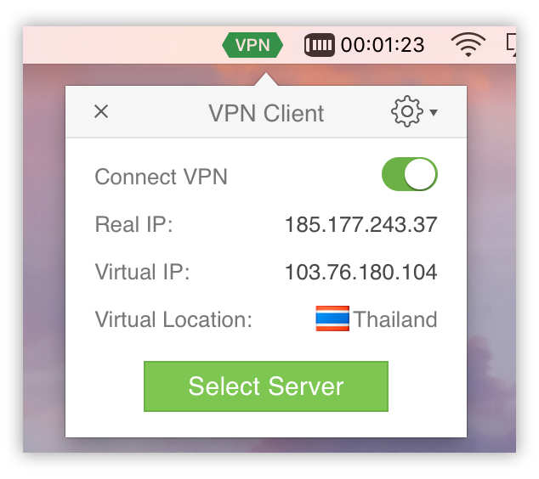
Task: Click the Virtual Location: label
Action: click(x=173, y=319)
